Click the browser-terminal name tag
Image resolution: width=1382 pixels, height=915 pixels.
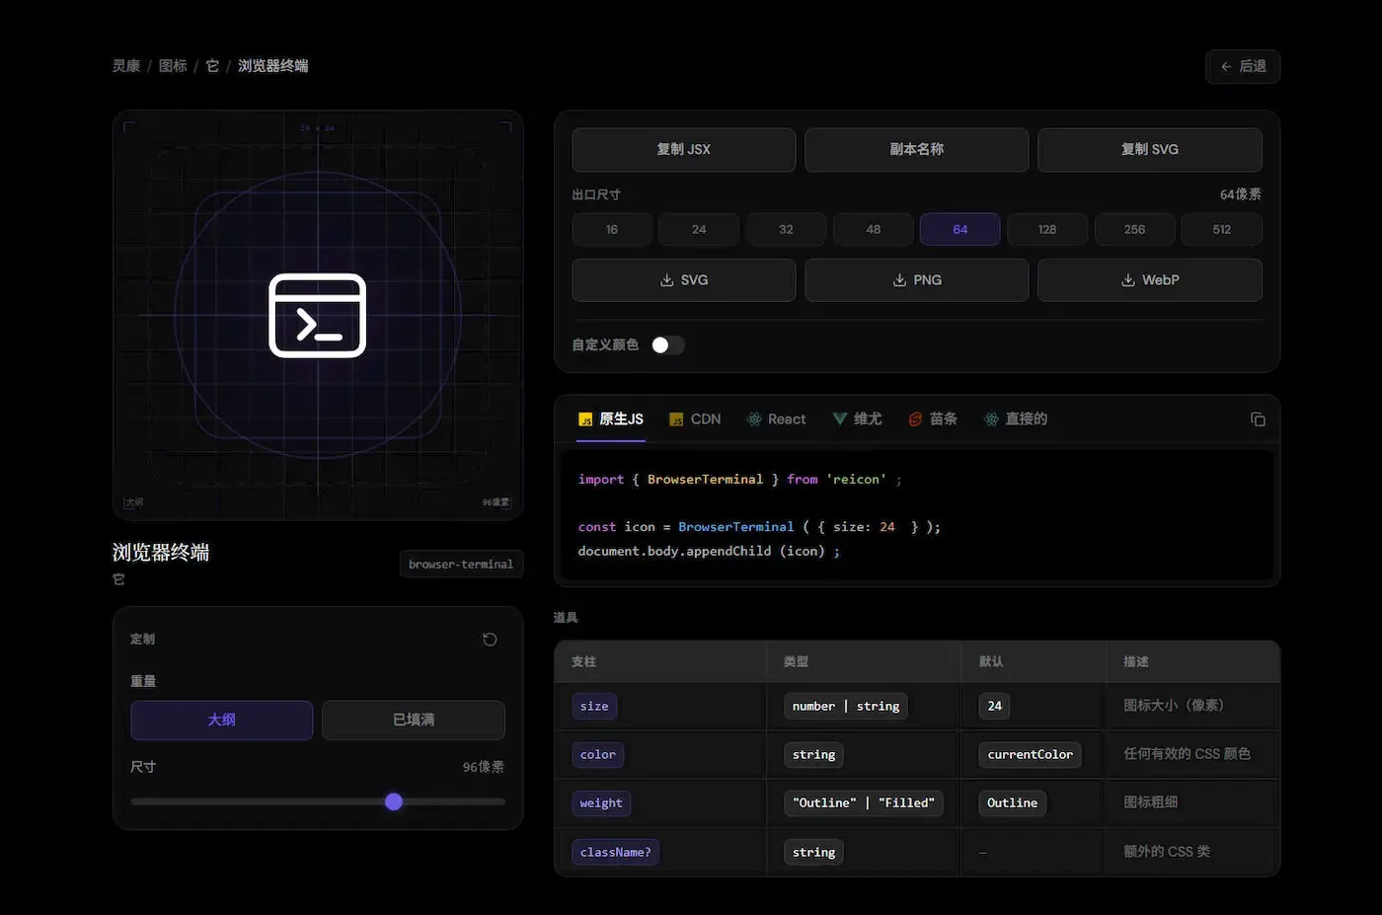pos(461,564)
